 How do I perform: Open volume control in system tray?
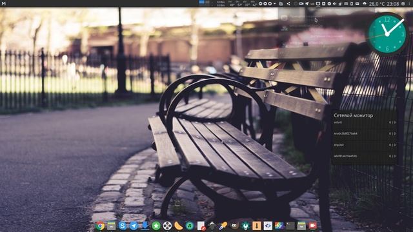click(x=334, y=4)
